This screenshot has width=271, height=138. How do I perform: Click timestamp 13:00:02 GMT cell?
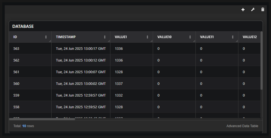point(81,84)
